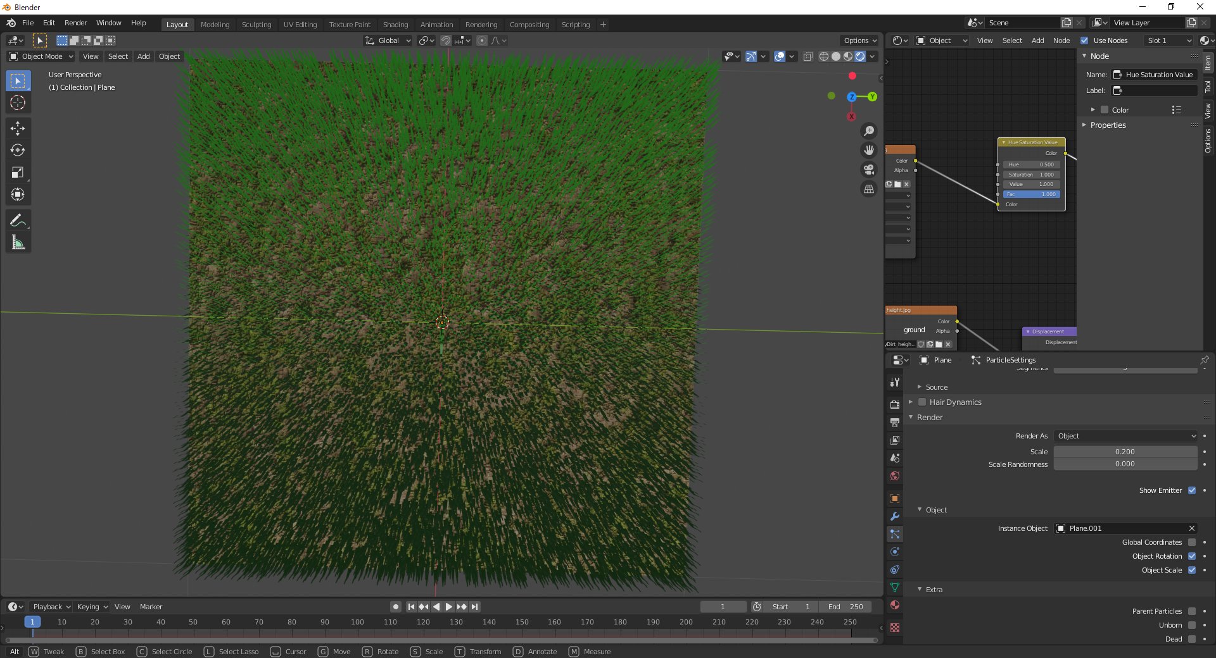The width and height of the screenshot is (1216, 658).
Task: Toggle the camera view icon
Action: click(x=869, y=170)
